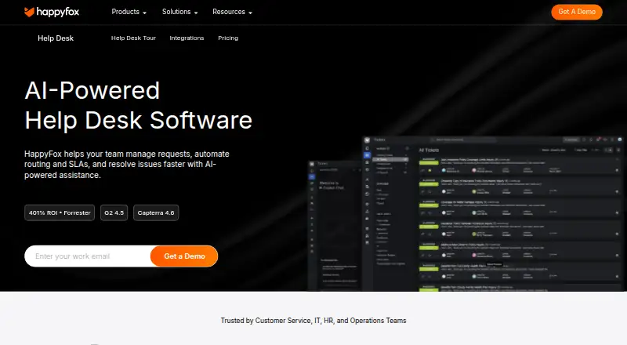
Task: Open the Help Desk Tour page
Action: coord(133,38)
